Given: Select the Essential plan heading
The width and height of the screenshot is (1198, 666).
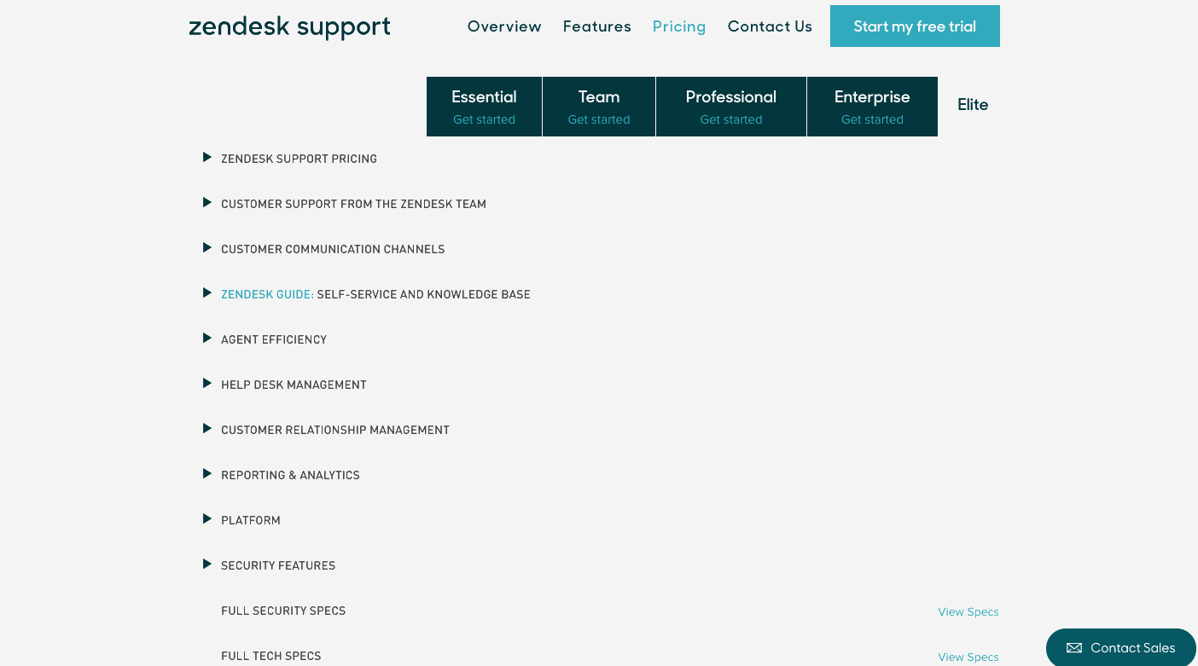Looking at the screenshot, I should click(x=484, y=97).
